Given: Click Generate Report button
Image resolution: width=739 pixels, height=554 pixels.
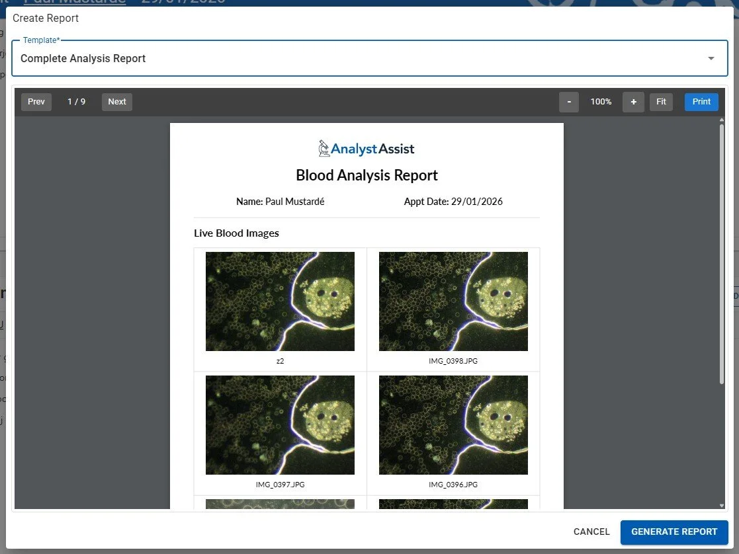Looking at the screenshot, I should tap(674, 532).
